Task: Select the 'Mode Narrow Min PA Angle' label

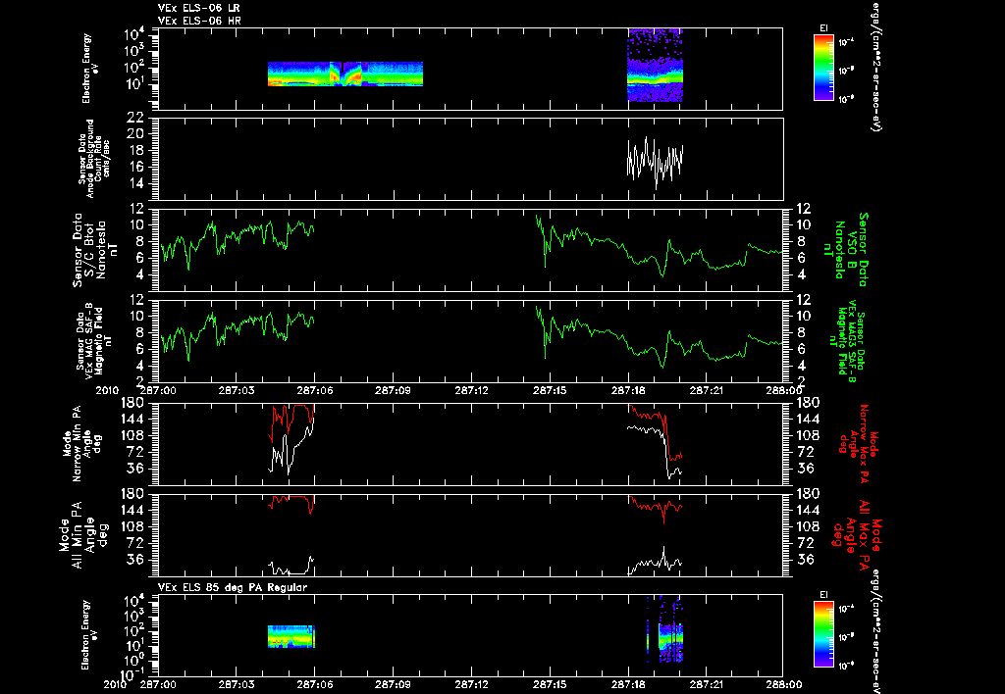Action: pyautogui.click(x=82, y=444)
